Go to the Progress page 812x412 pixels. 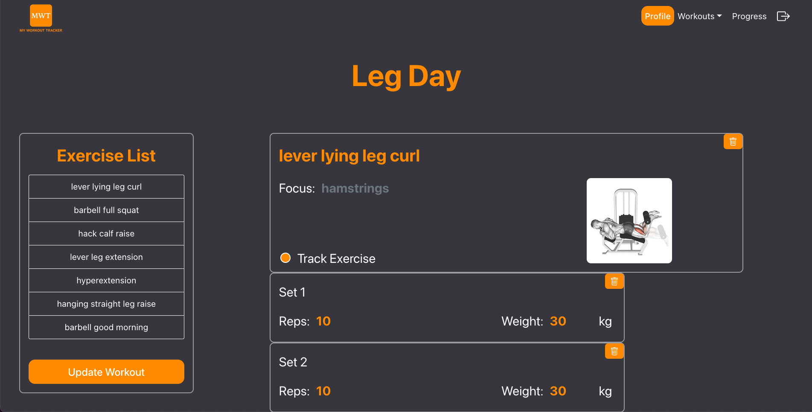(749, 16)
